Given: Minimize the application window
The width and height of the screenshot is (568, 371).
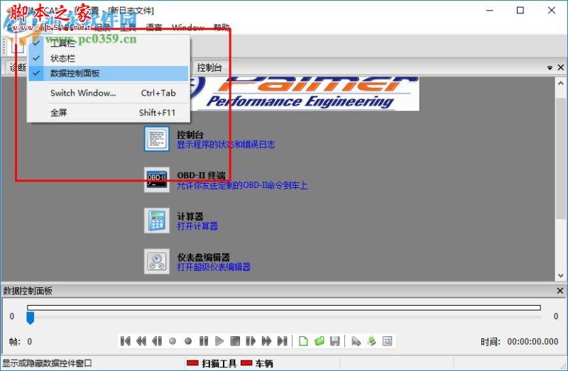Looking at the screenshot, I should point(490,10).
